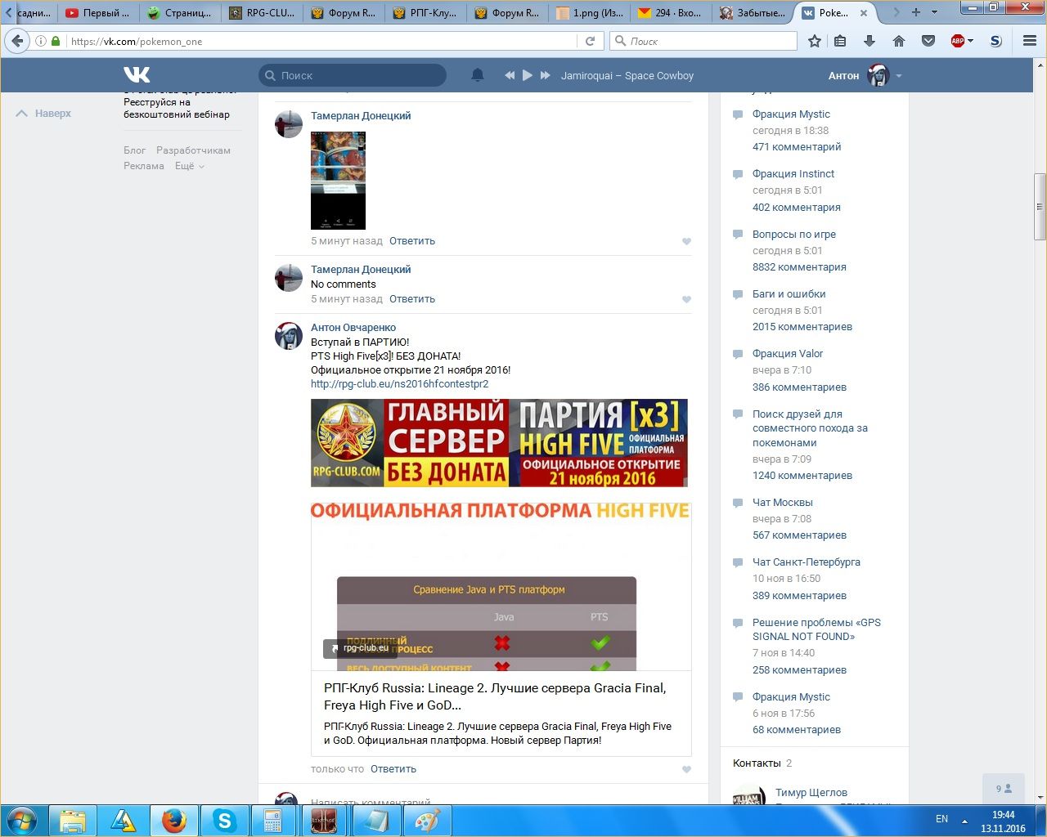Click 'Ответить' under 'No comments'
Screen dimensions: 1047x837
coord(412,299)
